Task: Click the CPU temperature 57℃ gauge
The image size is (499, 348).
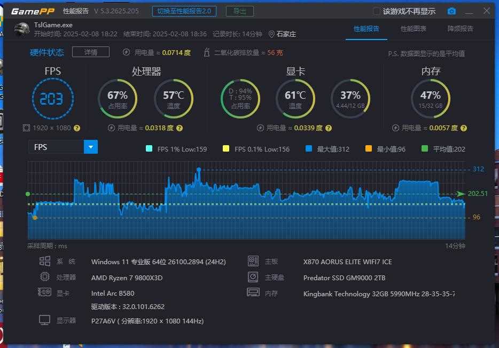Action: click(x=174, y=99)
